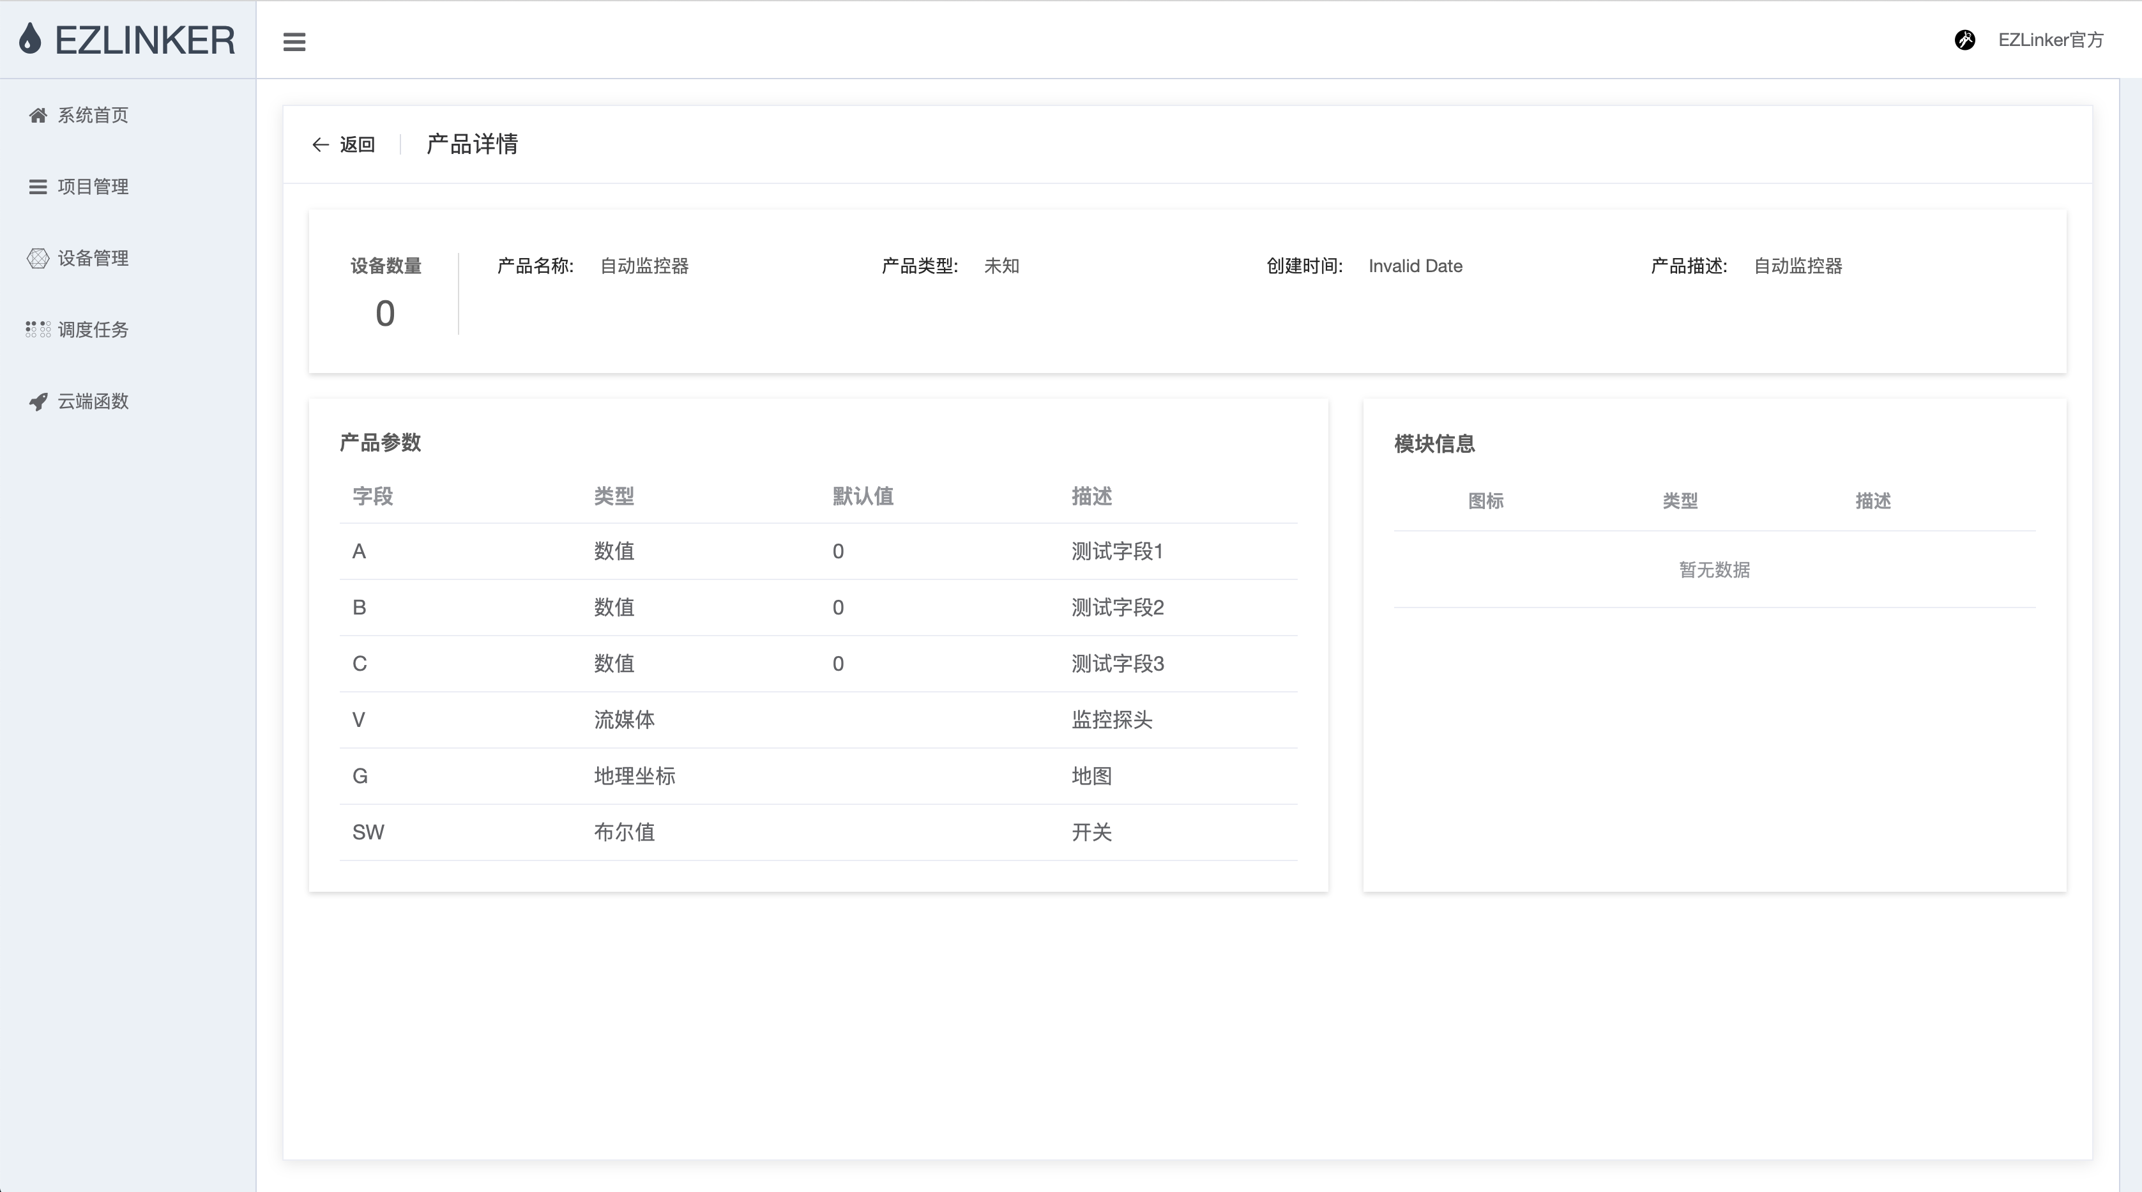Click the 产品详情 page heading
This screenshot has height=1192, width=2142.
(x=473, y=144)
